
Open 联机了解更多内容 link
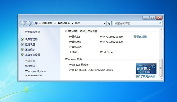tap(146, 77)
